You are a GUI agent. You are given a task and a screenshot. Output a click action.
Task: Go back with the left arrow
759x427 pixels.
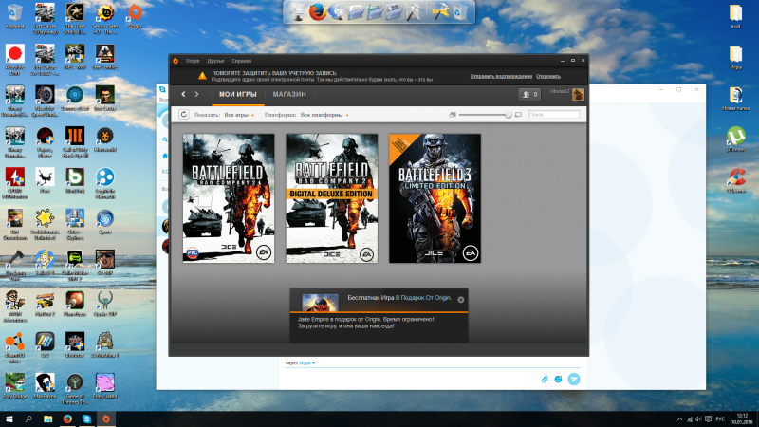(183, 94)
